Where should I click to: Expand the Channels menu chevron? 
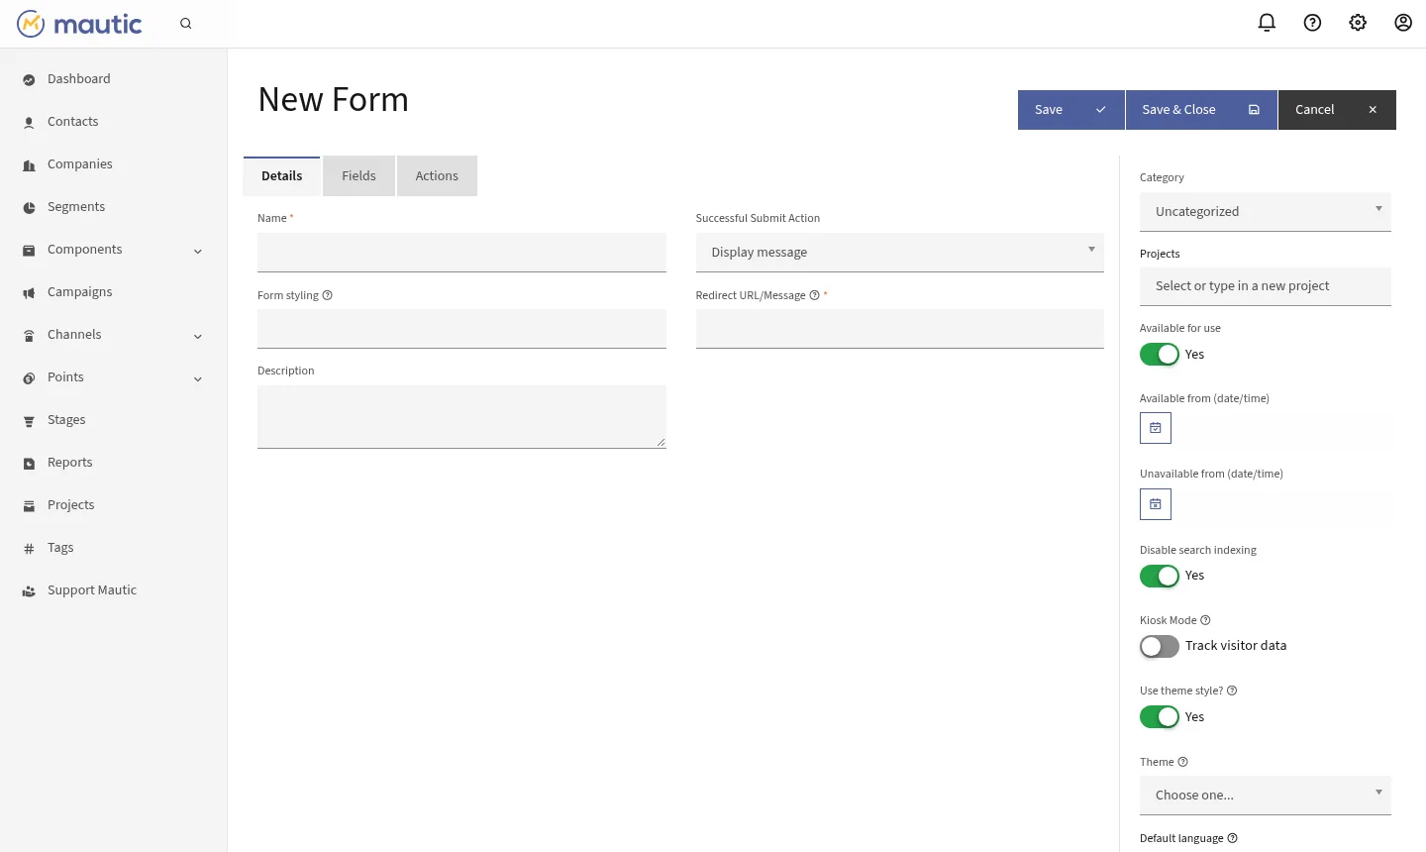(198, 336)
